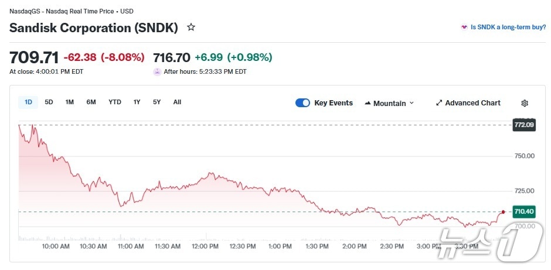Select the 6M chart range
The width and height of the screenshot is (551, 270).
(x=91, y=102)
